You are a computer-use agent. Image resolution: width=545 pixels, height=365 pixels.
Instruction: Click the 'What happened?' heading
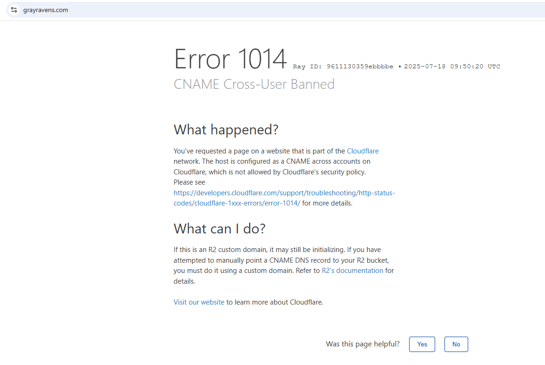pyautogui.click(x=226, y=130)
